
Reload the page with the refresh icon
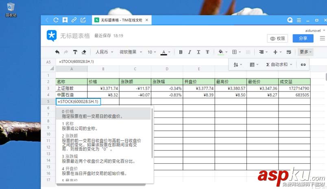[x=56, y=20]
